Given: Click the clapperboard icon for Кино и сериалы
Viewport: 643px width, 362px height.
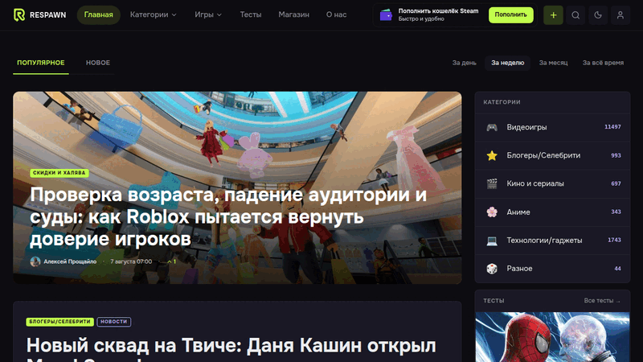Looking at the screenshot, I should coord(492,183).
